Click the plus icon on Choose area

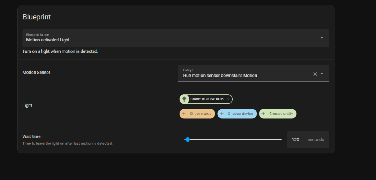click(x=184, y=114)
